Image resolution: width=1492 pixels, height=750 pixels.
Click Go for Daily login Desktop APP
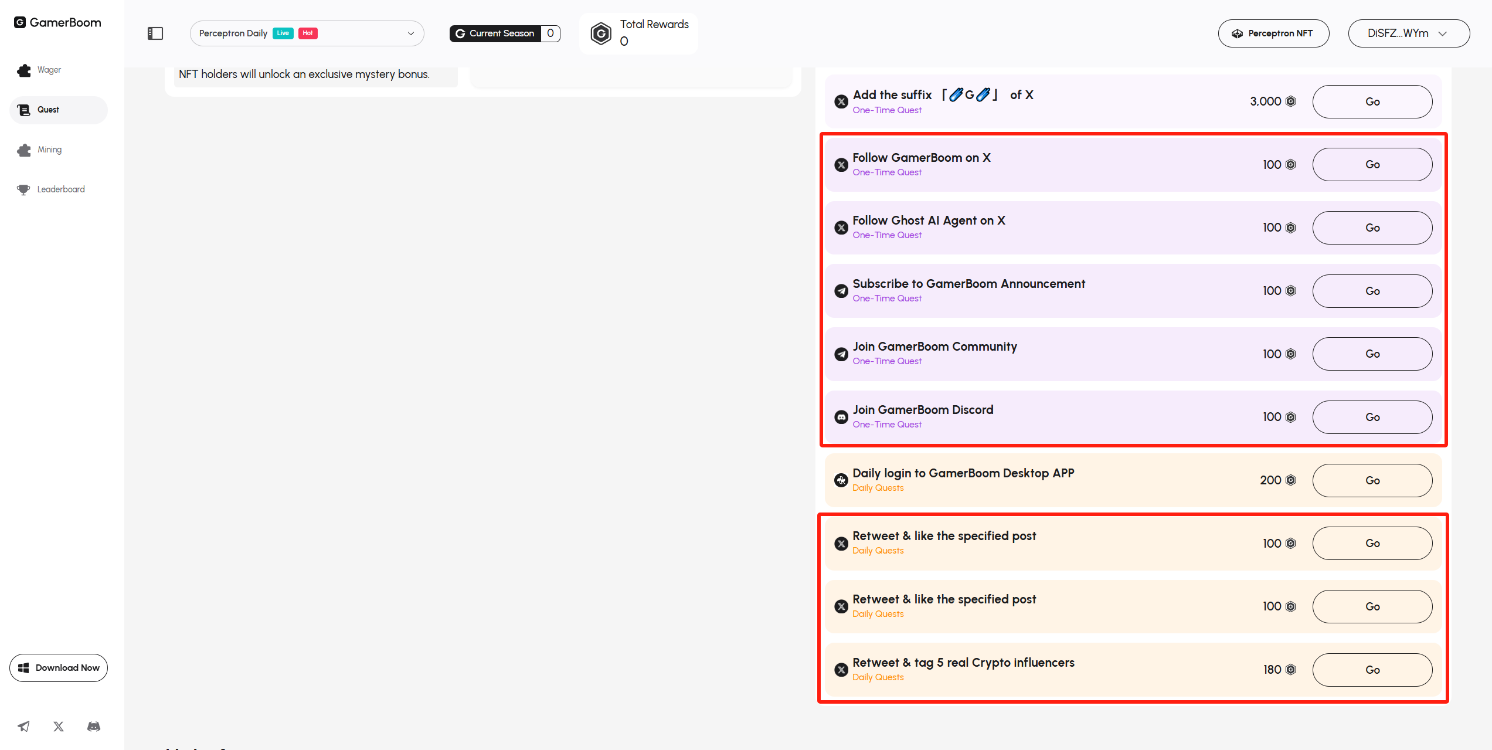pos(1372,480)
